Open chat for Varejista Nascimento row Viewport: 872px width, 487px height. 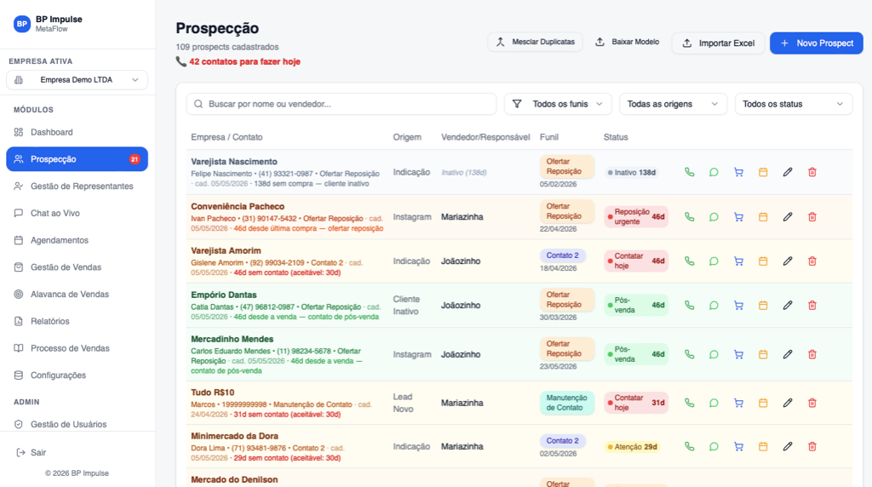[x=714, y=172]
